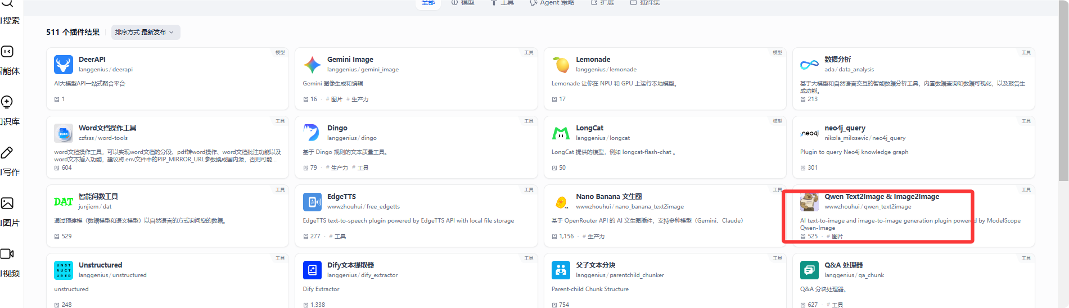Click the '511 个插件结果' result count
The height and width of the screenshot is (308, 1069).
click(x=73, y=32)
